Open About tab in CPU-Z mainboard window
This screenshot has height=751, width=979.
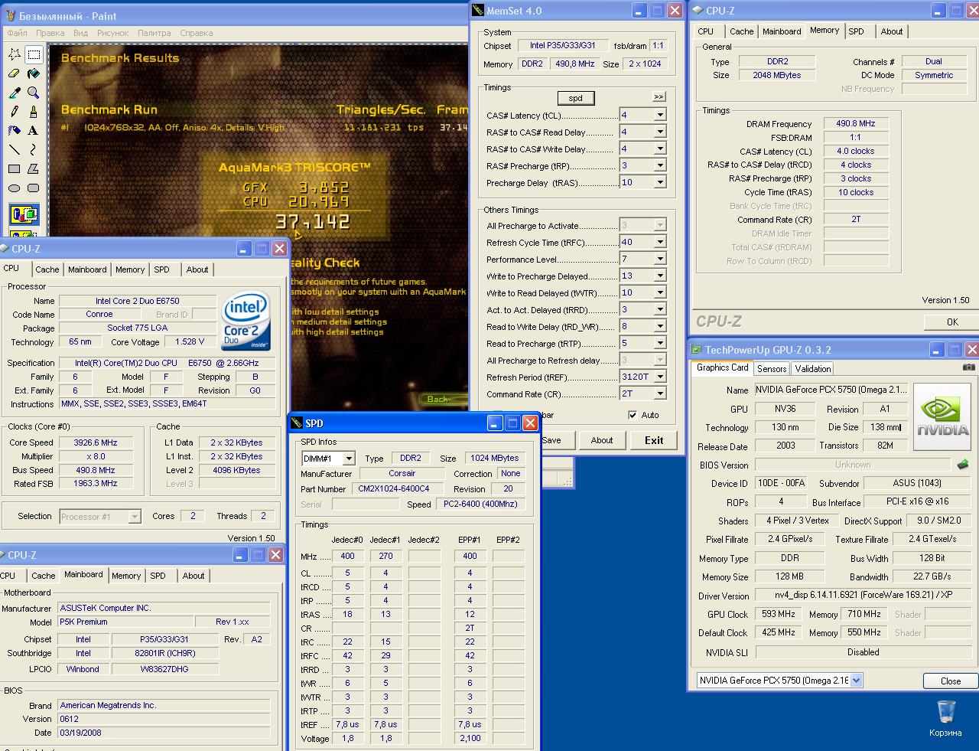[x=194, y=576]
